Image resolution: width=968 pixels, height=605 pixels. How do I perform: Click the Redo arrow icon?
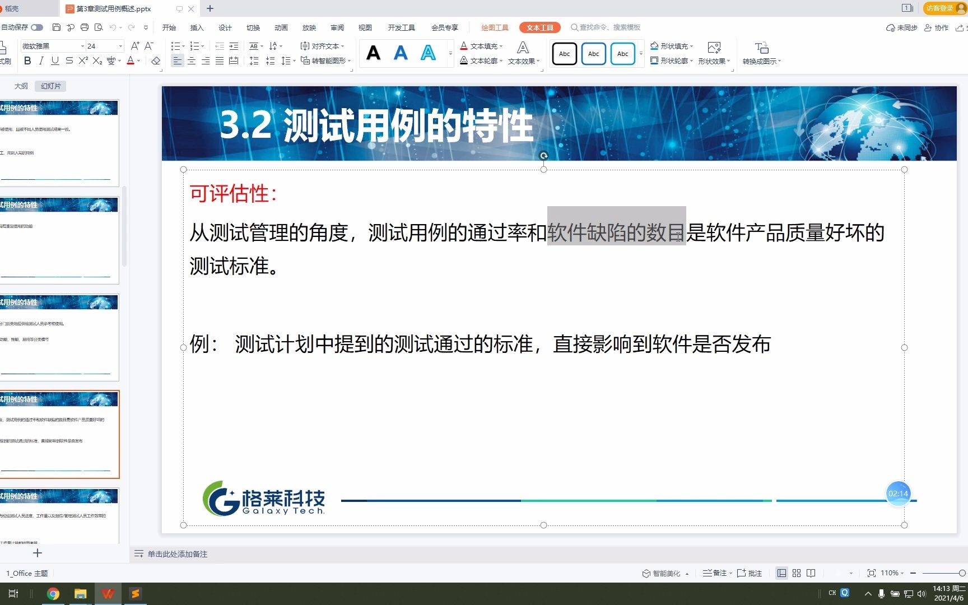coord(131,27)
